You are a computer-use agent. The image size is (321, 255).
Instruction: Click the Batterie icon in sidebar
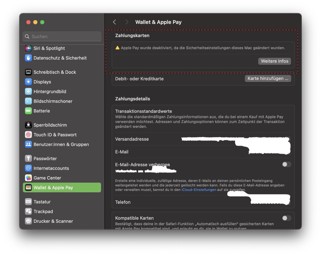(x=28, y=111)
